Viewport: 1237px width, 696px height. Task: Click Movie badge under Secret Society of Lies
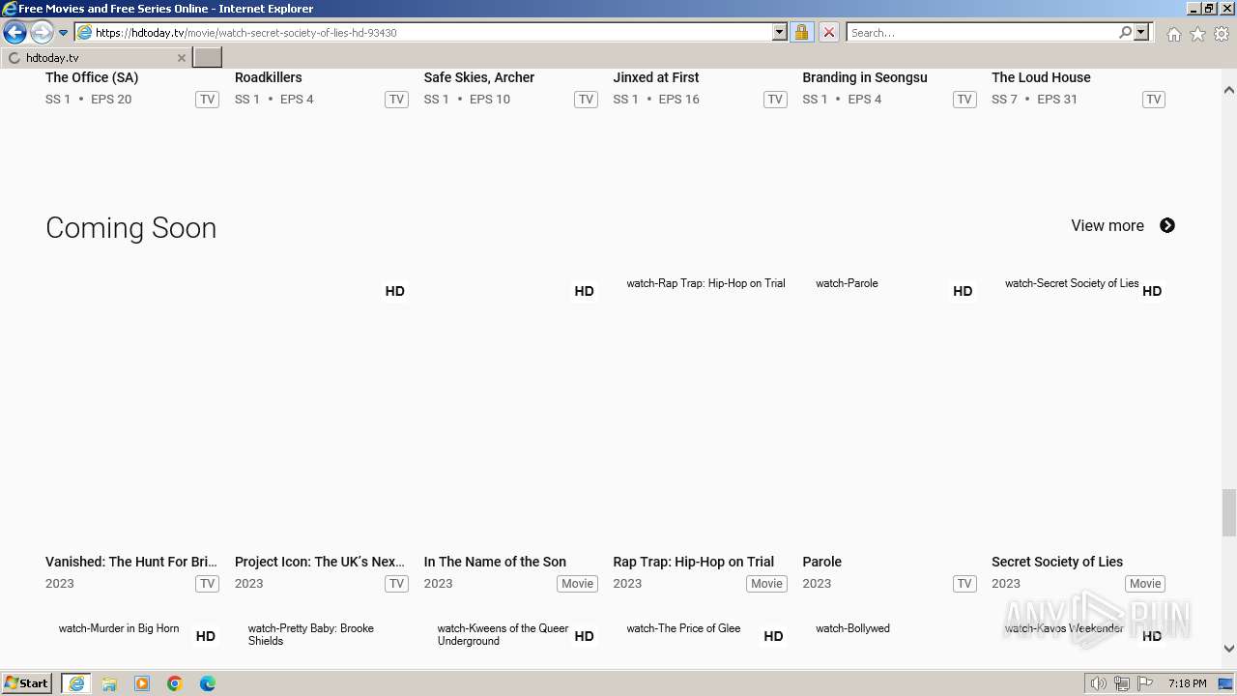pos(1145,584)
